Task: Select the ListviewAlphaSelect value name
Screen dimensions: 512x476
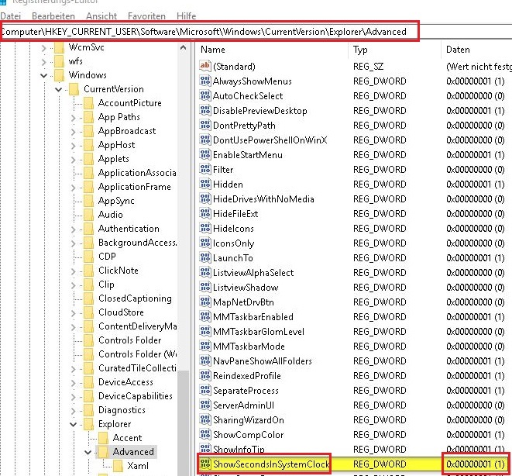Action: pyautogui.click(x=253, y=273)
